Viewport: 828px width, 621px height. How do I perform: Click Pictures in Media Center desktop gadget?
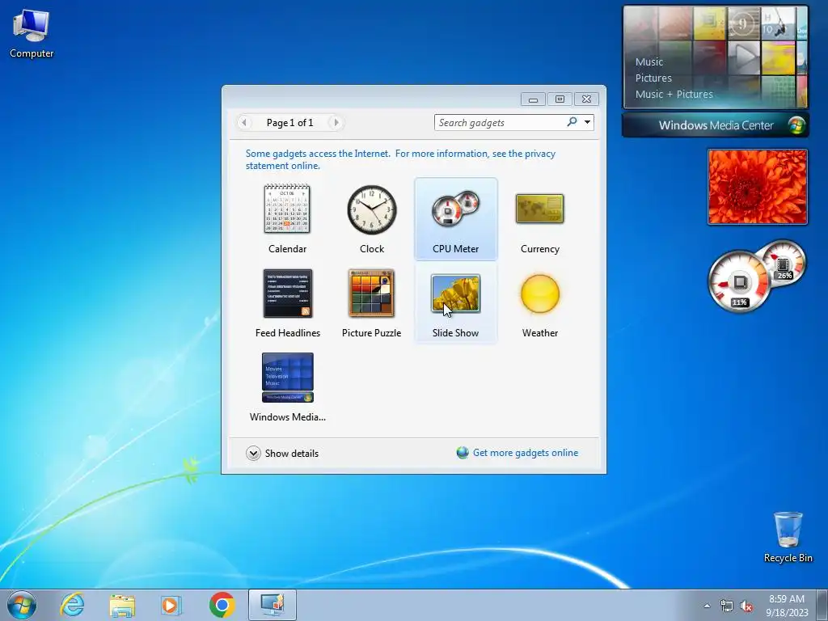coord(653,78)
